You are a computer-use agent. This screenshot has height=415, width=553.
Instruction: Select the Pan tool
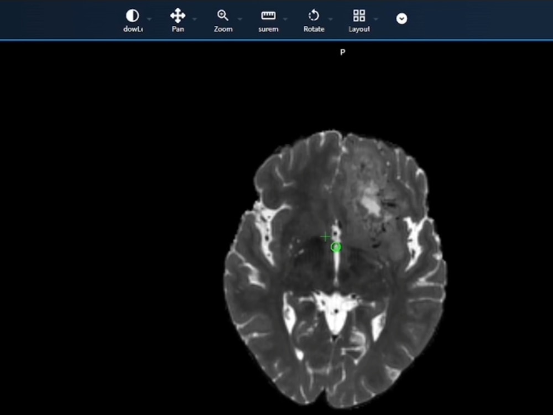point(178,21)
